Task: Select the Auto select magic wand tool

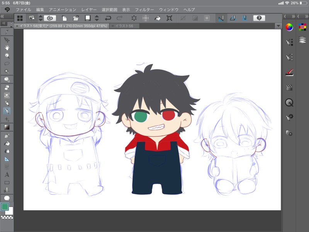Action: point(7,71)
